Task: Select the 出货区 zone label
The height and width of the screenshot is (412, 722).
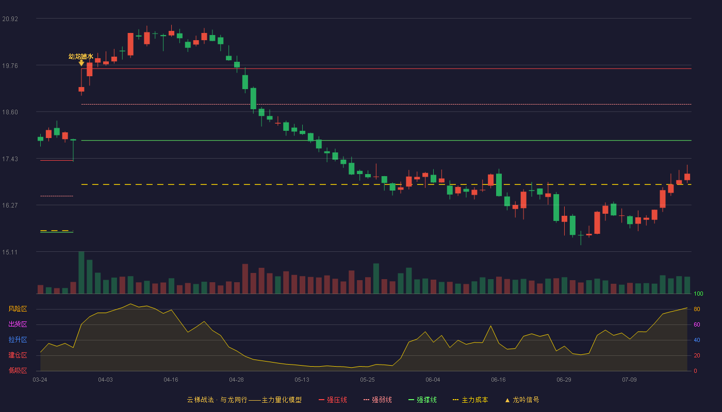Action: coord(18,324)
